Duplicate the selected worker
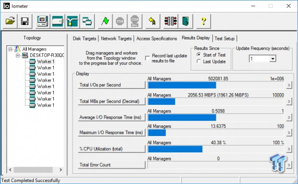 [87, 21]
